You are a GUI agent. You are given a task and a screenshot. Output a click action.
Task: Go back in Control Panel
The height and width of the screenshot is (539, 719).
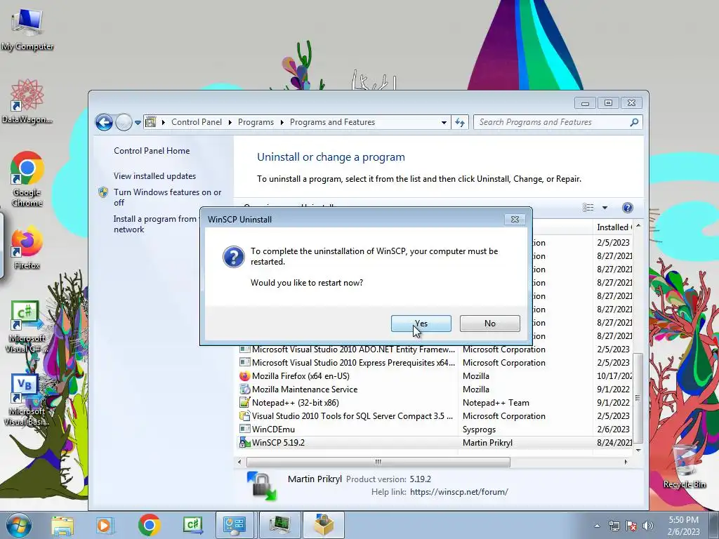coord(104,122)
